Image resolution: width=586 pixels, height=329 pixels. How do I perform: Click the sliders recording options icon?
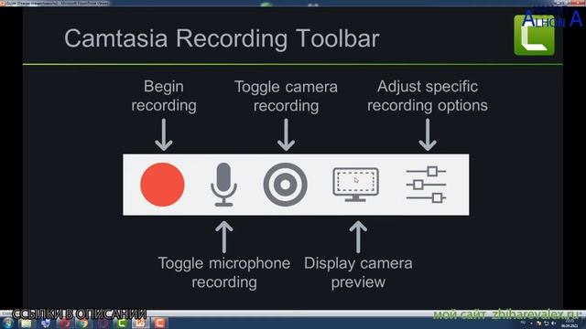pos(426,185)
